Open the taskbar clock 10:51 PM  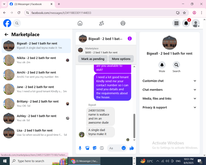pos(189,161)
